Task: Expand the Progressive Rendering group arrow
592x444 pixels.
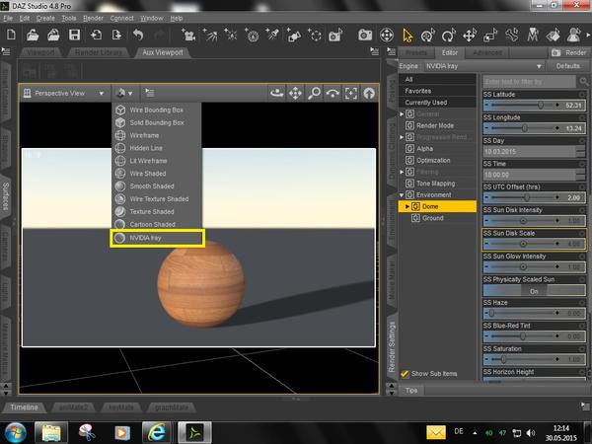Action: (x=402, y=137)
